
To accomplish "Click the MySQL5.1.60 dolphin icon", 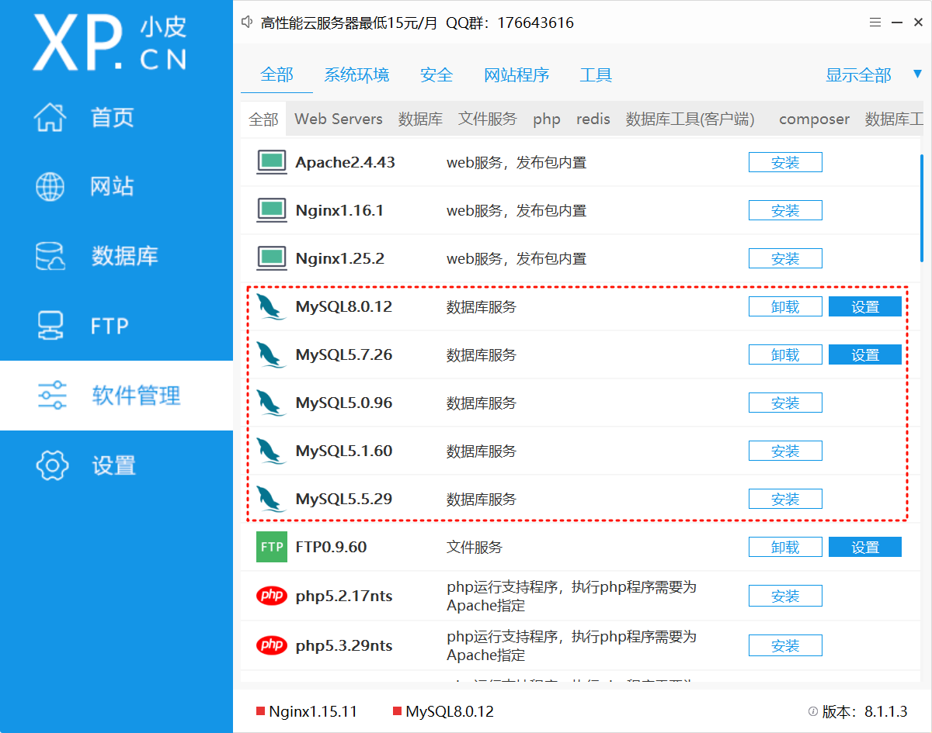I will [271, 451].
